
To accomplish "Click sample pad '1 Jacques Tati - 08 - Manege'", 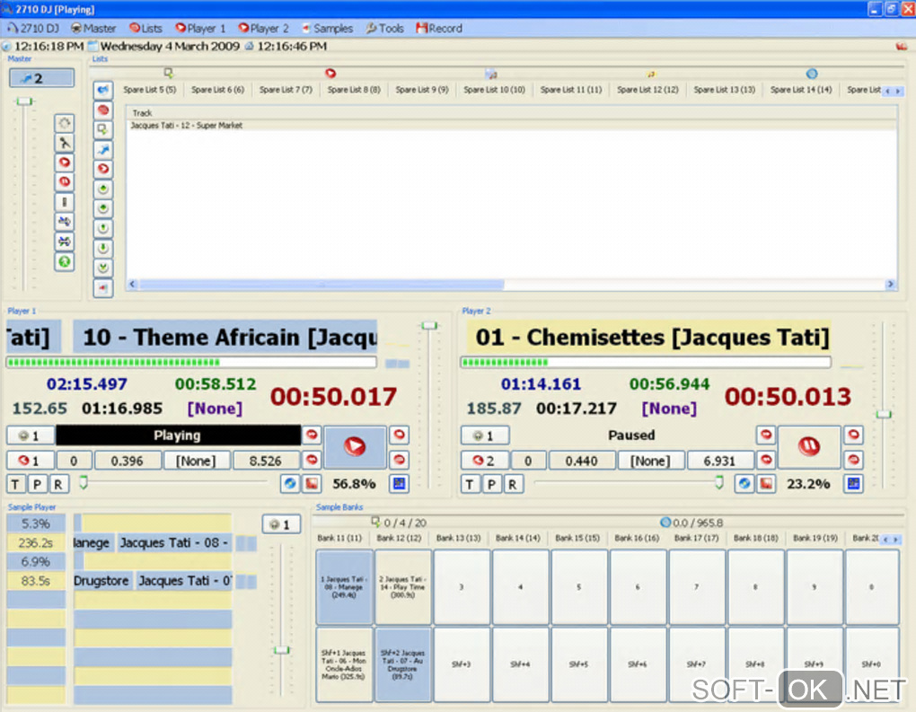I will (x=344, y=587).
